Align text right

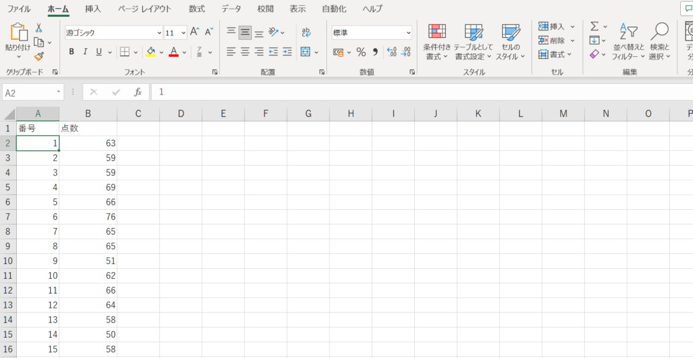(x=259, y=51)
